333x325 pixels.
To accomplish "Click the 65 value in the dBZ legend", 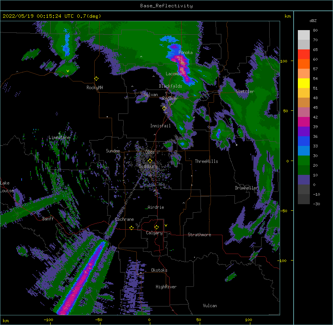I will point(315,50).
